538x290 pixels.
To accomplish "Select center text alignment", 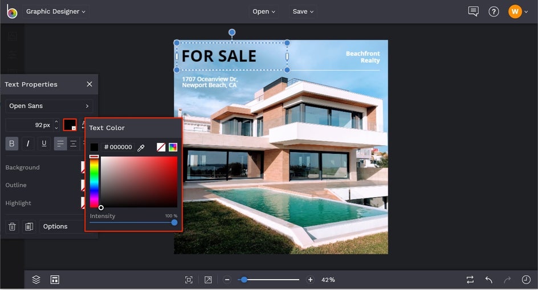I will 73,144.
